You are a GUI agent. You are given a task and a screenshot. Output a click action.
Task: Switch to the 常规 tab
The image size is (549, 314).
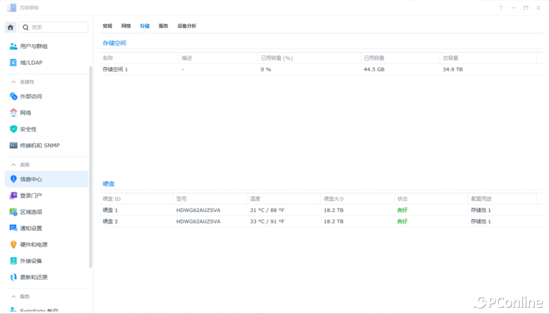[107, 26]
